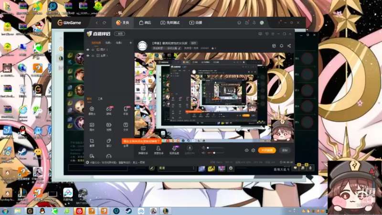Add a mobile game source

click(126, 110)
